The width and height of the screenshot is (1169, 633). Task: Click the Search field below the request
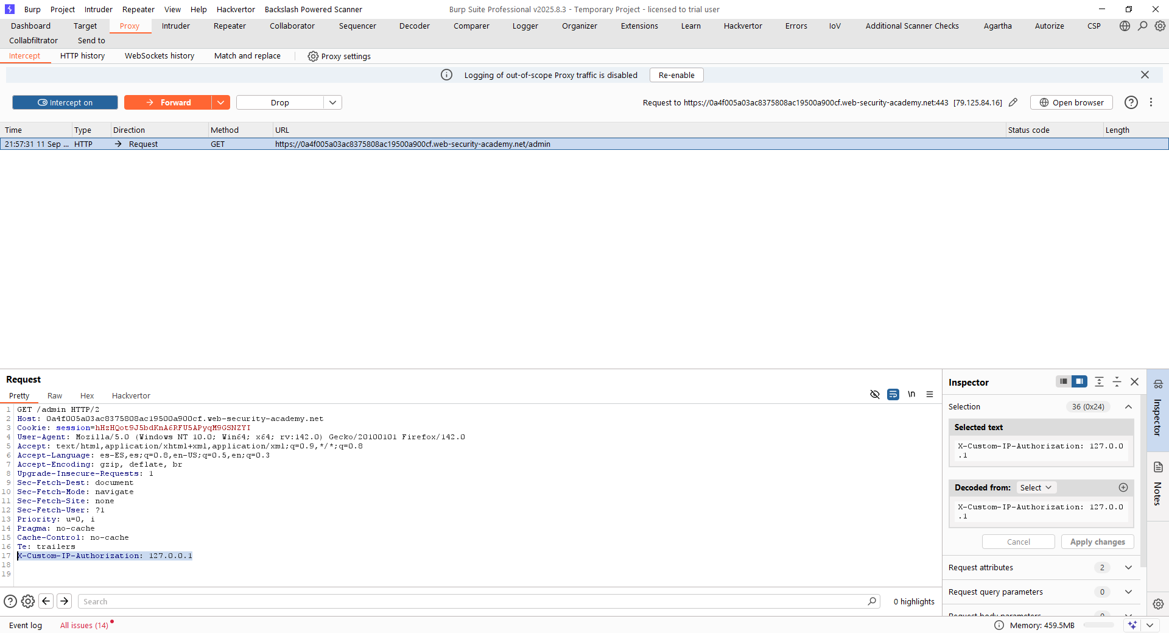(x=475, y=601)
